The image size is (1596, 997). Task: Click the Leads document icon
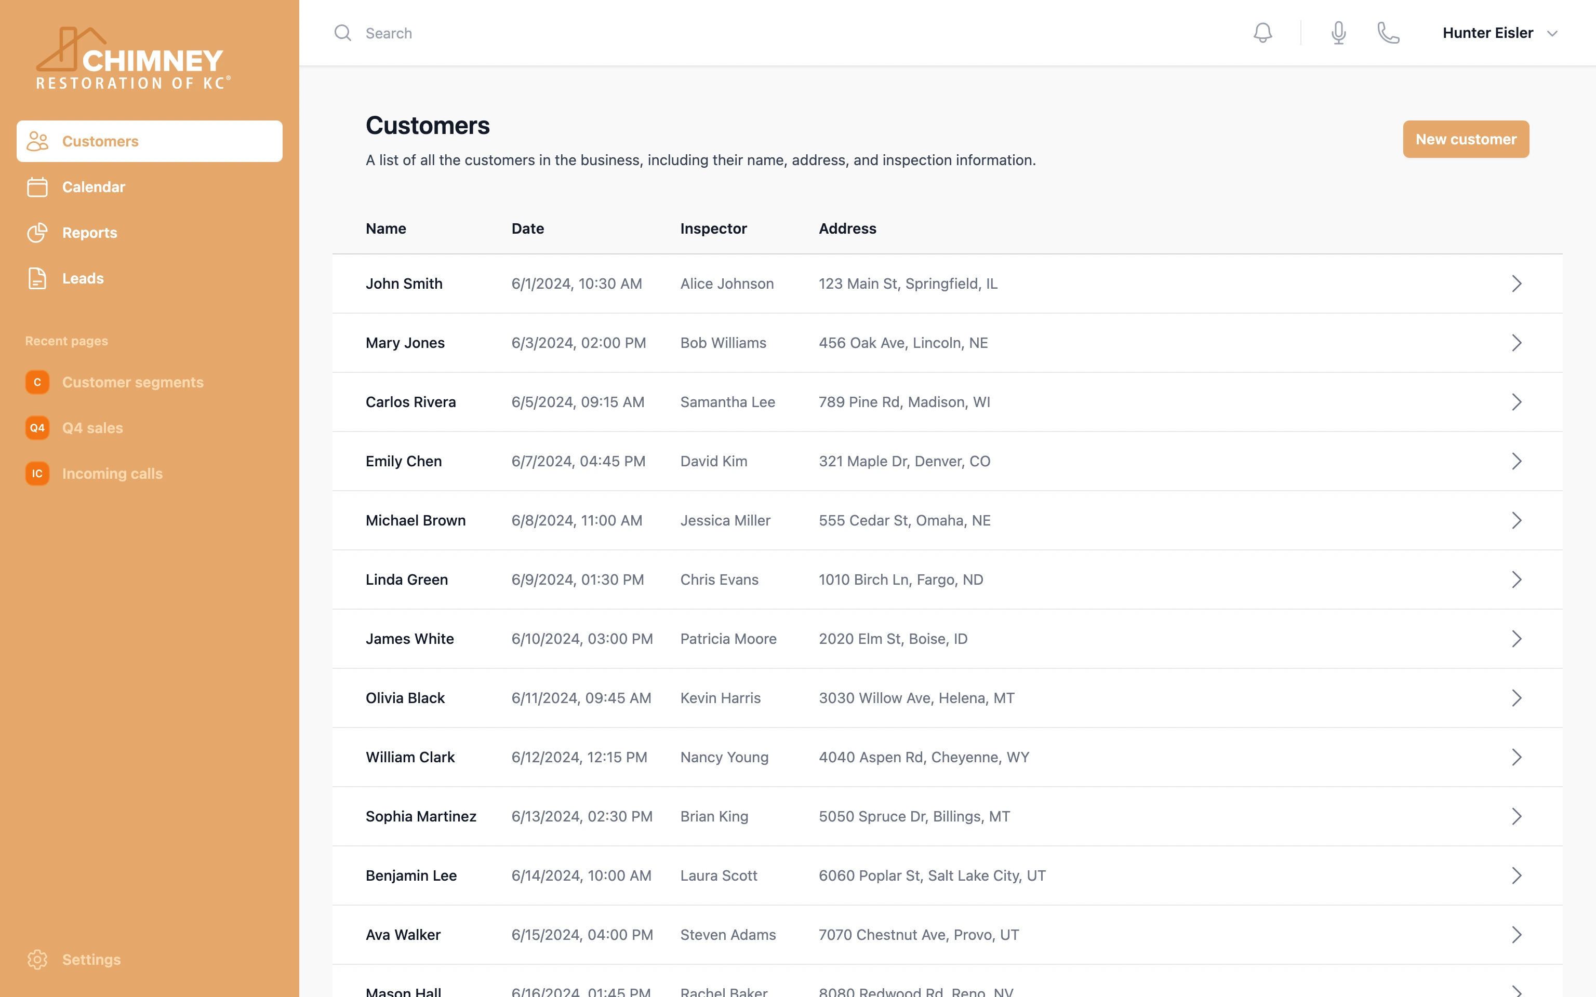click(37, 278)
